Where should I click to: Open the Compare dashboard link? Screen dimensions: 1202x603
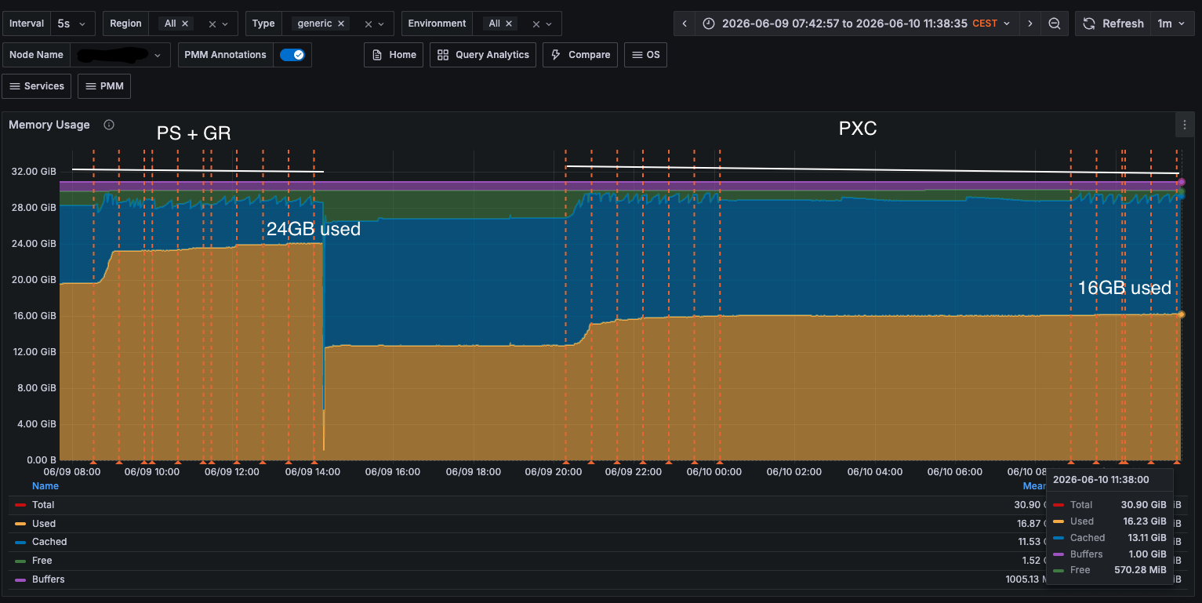point(580,55)
